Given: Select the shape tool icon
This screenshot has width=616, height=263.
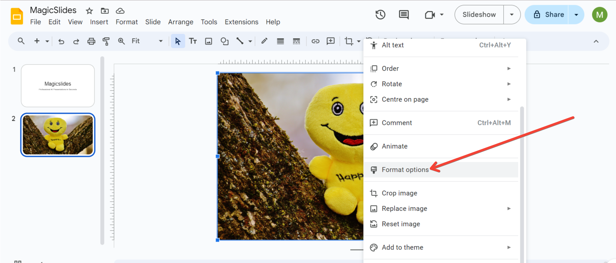Looking at the screenshot, I should (224, 41).
